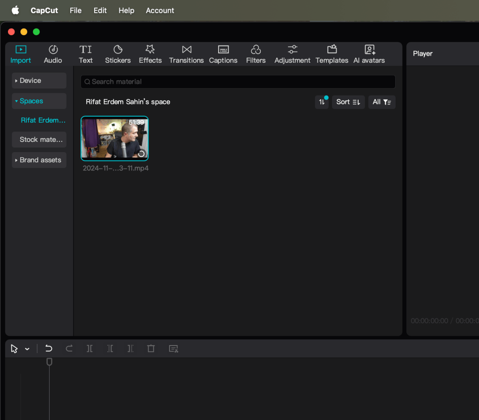
Task: Click the Search material field
Action: coord(238,82)
